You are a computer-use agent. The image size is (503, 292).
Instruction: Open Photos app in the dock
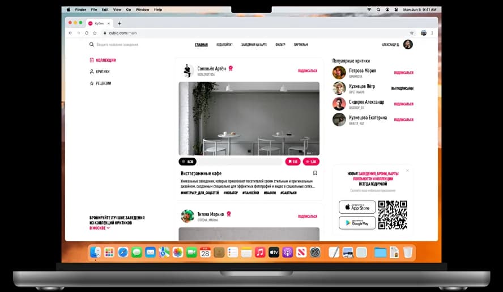(178, 252)
